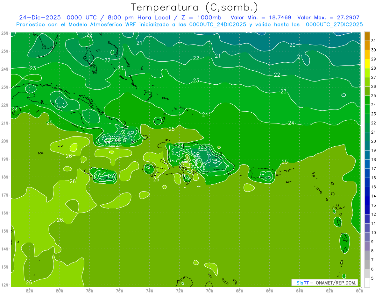Click the "23N" latitude axis label
Screen dimensions: 382x295
click(4, 87)
